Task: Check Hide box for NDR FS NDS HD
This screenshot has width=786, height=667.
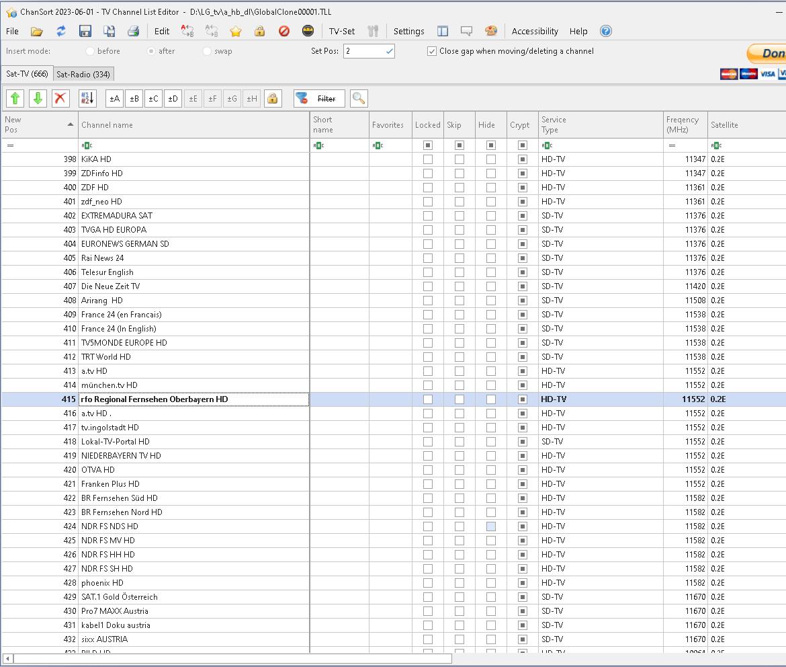Action: (x=491, y=526)
